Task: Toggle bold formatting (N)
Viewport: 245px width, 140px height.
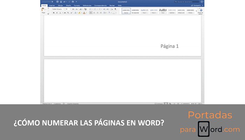Action: (x=54, y=13)
